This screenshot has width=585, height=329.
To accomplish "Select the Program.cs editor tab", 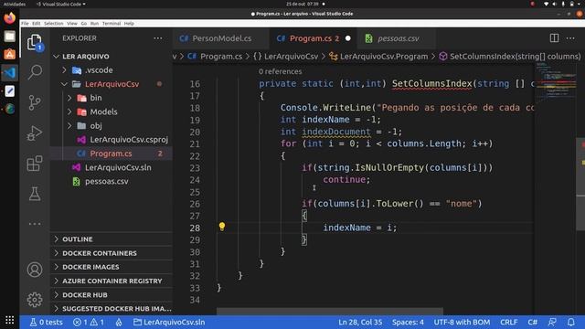I will (x=314, y=38).
